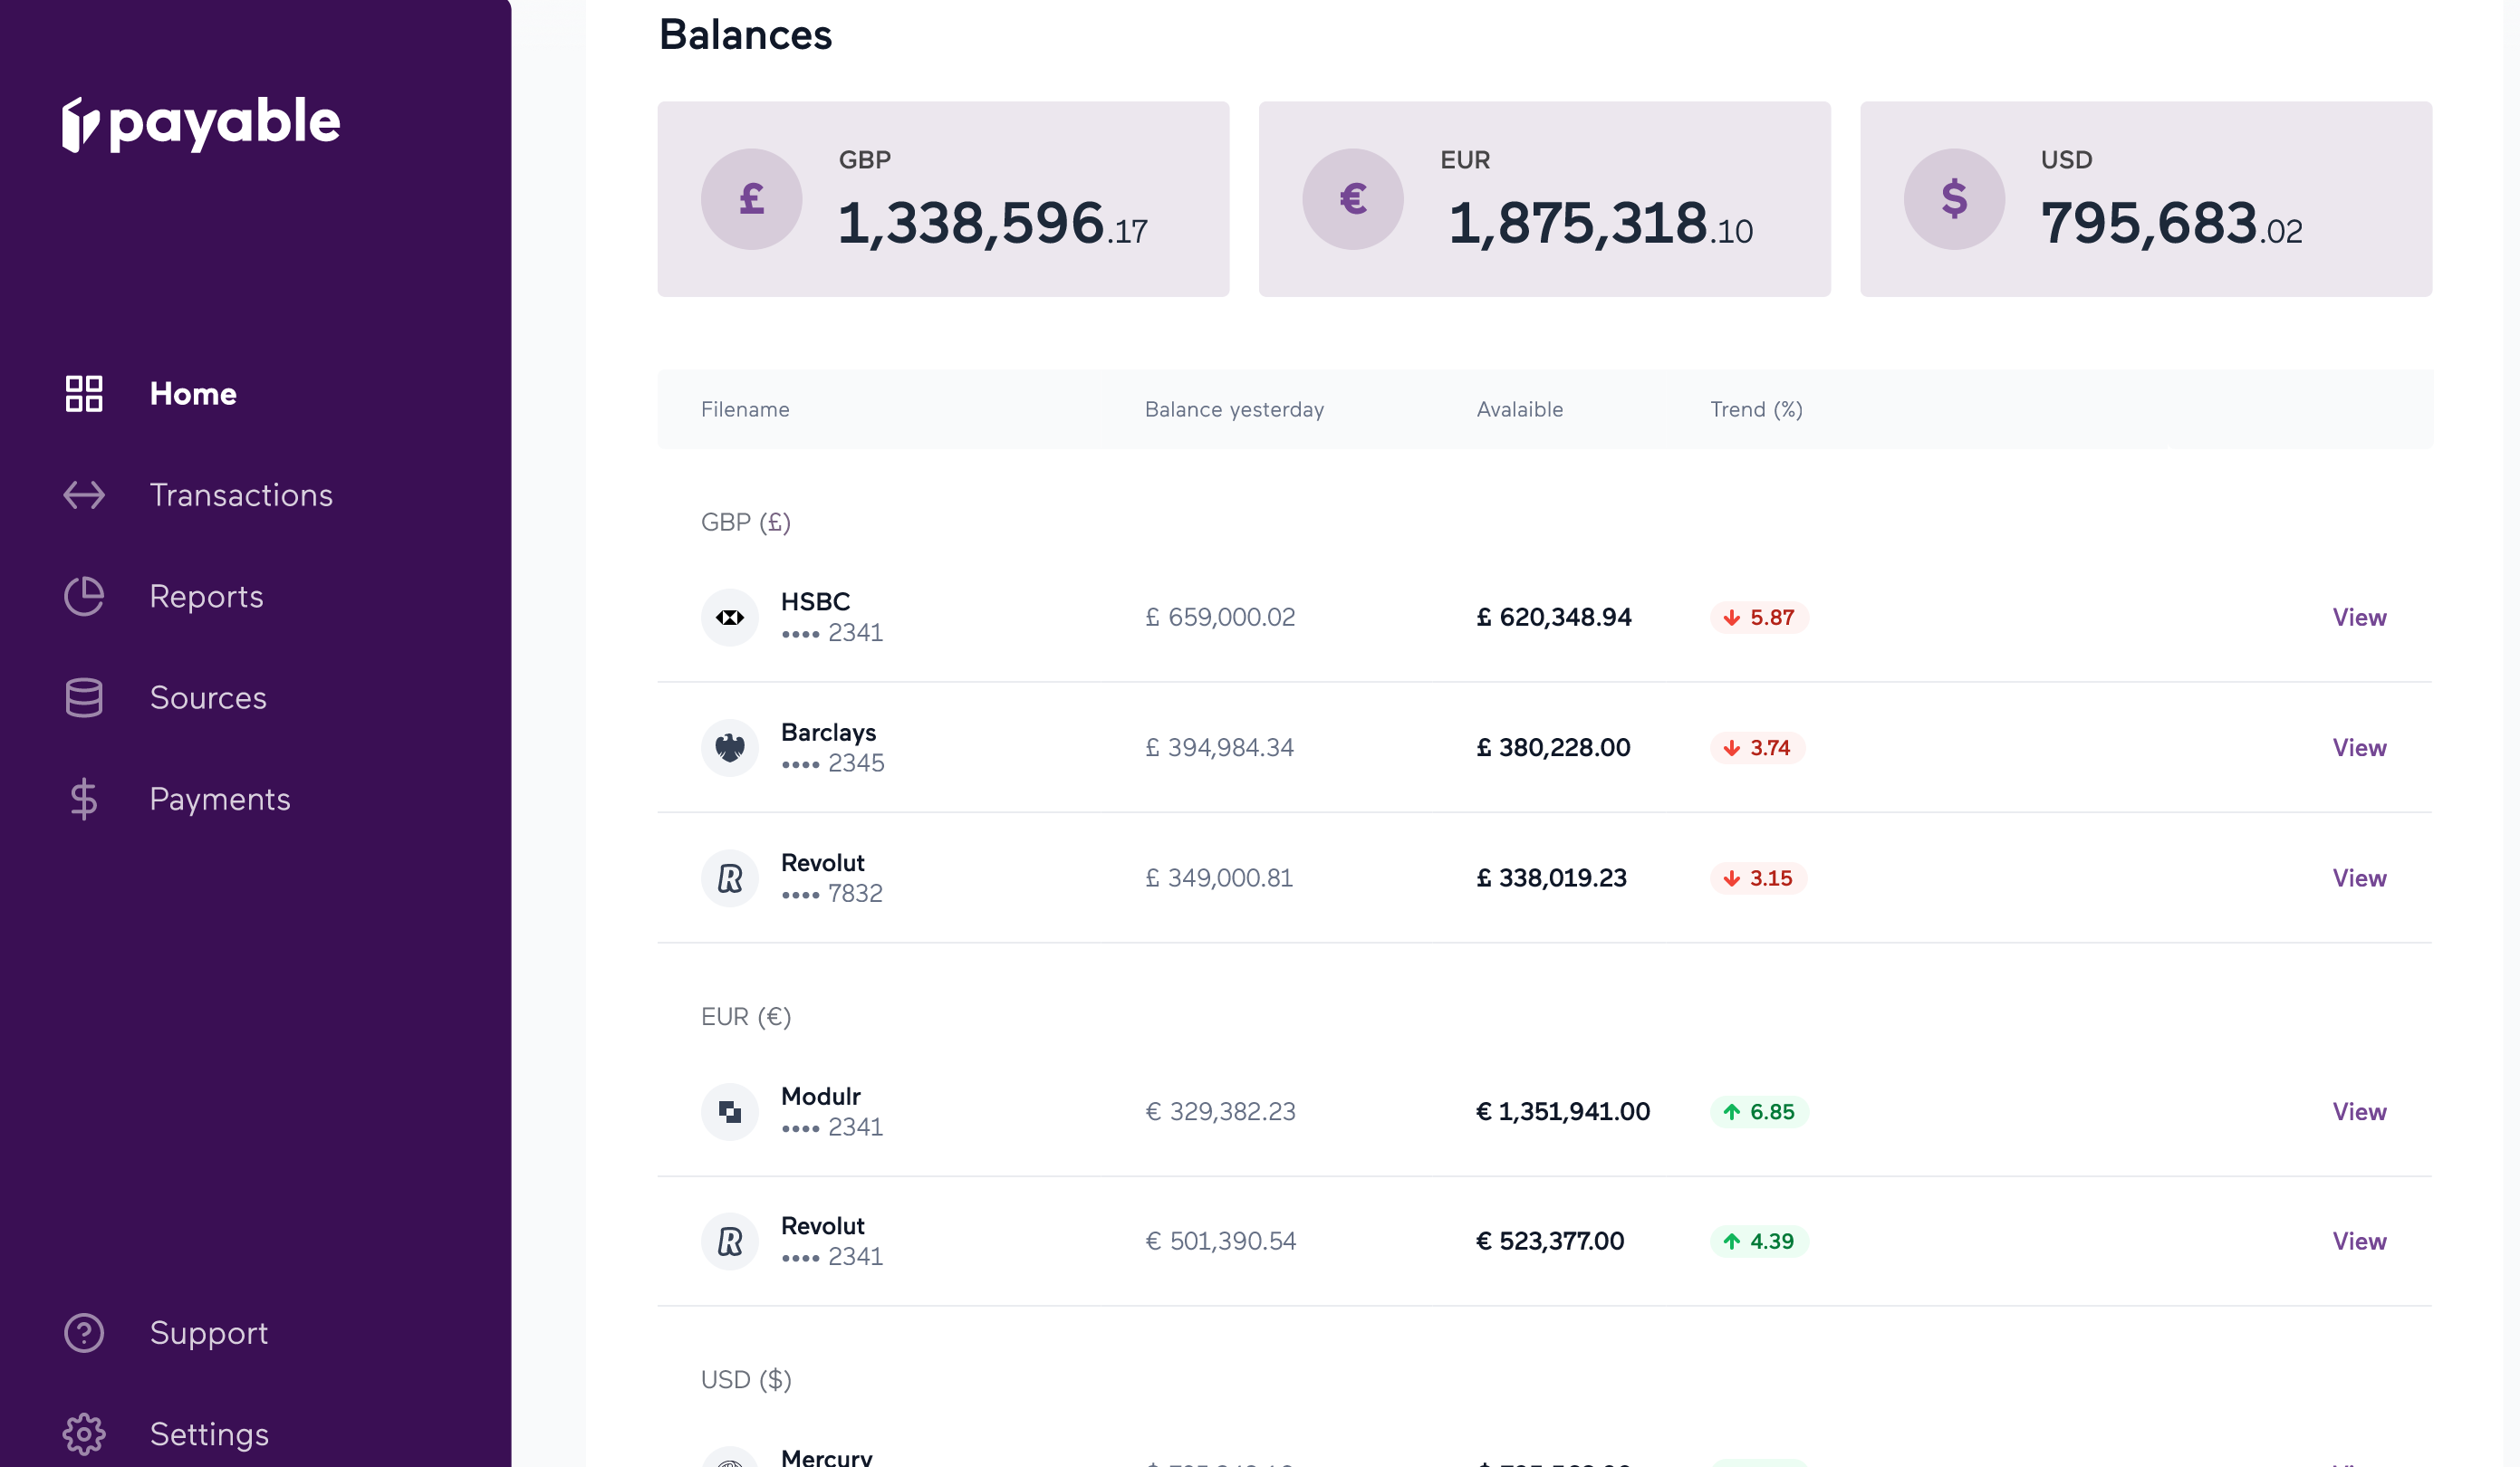Click the Sources database icon
2520x1467 pixels.
(84, 698)
